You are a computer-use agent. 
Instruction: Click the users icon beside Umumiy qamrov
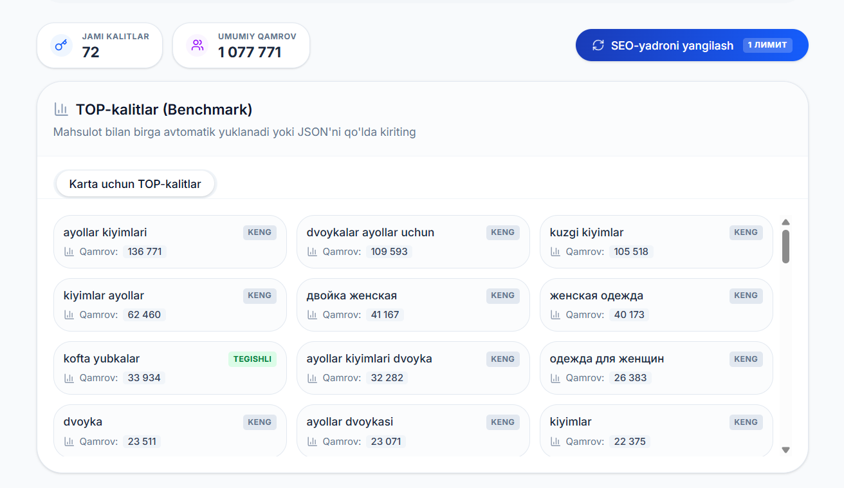(x=197, y=45)
